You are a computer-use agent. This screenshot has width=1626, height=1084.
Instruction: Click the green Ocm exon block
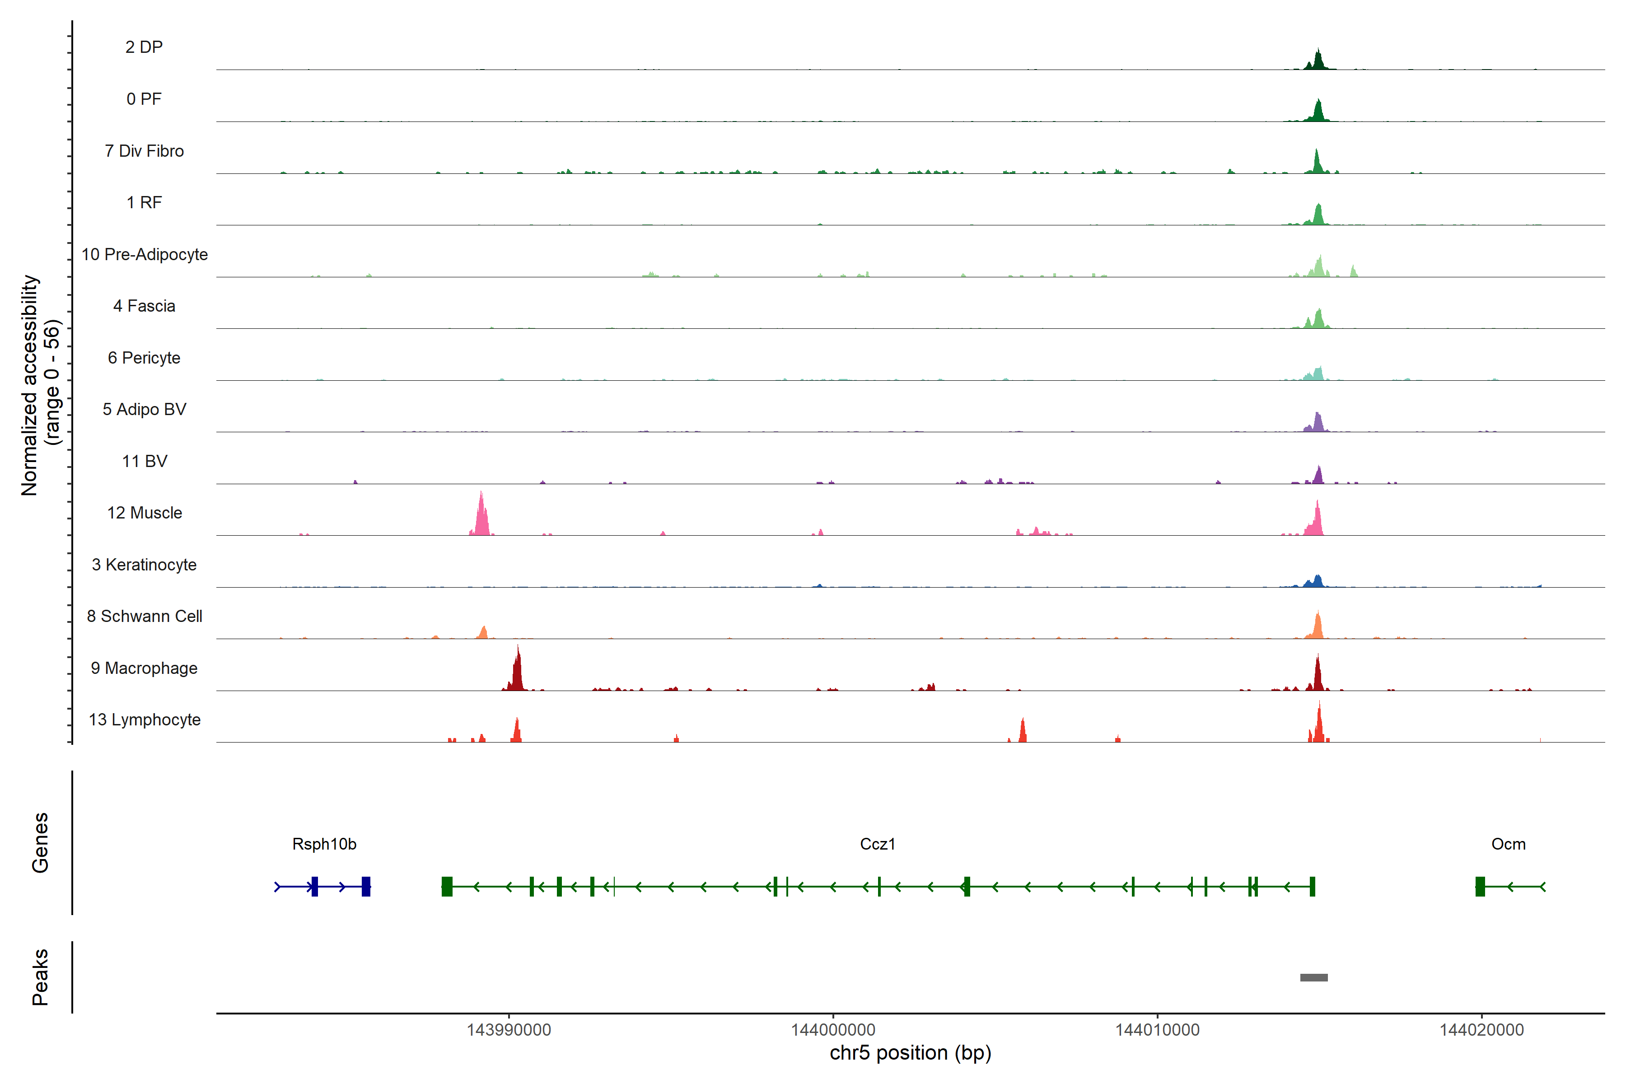[x=1480, y=886]
